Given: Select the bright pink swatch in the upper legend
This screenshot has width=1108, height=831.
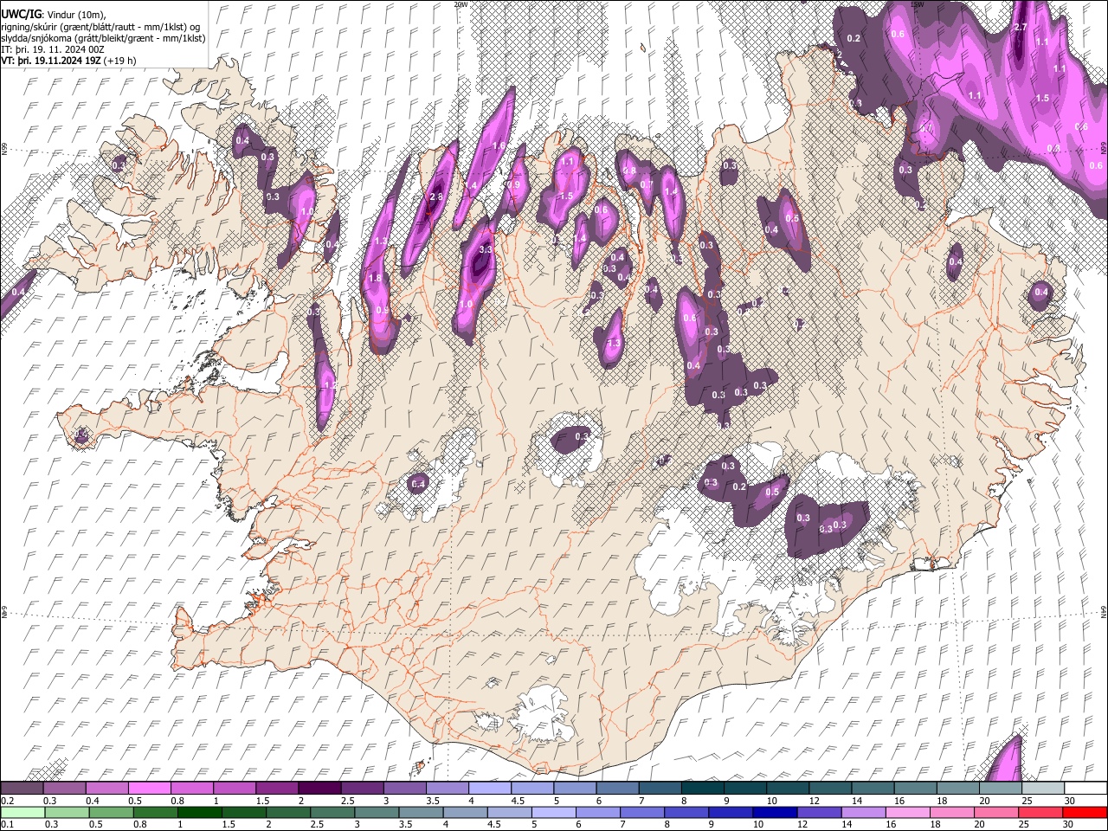Looking at the screenshot, I should pyautogui.click(x=149, y=789).
